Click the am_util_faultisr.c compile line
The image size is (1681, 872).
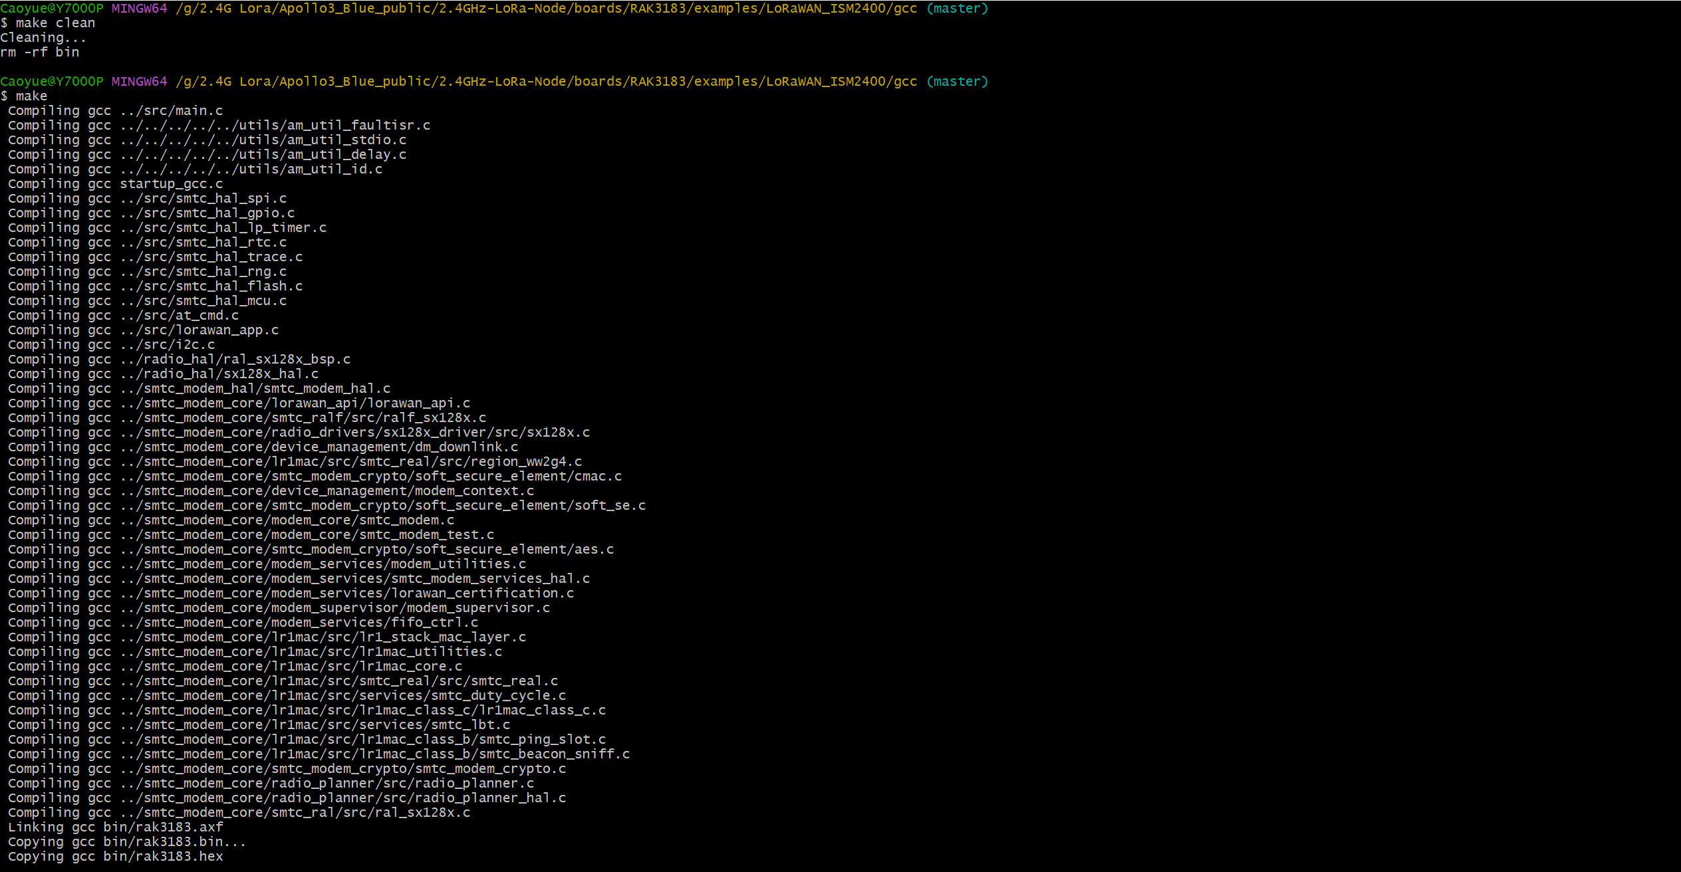click(x=219, y=126)
